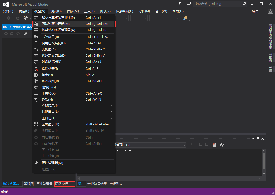The width and height of the screenshot is (275, 195).
Task: Click the feedback speech bubble icon
Action: [189, 3]
